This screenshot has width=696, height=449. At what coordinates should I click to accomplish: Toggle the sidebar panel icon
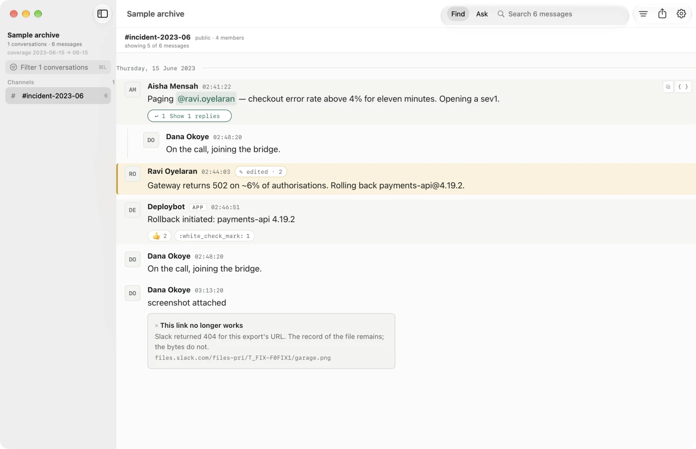102,14
